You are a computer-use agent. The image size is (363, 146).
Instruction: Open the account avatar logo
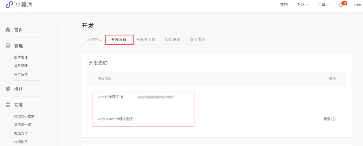pyautogui.click(x=357, y=5)
